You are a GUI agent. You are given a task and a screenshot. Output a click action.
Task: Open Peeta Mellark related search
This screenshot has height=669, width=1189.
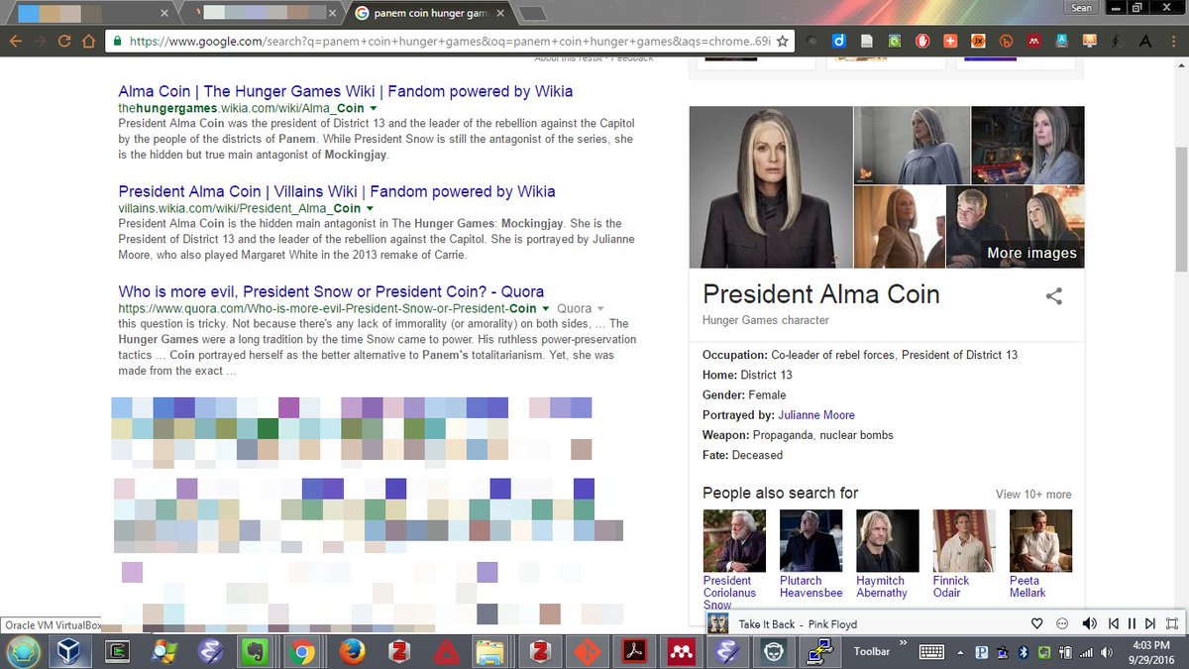pyautogui.click(x=1040, y=540)
